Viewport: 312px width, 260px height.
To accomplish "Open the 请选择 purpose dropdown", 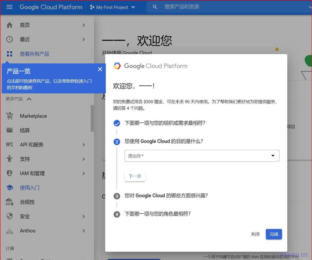I will [x=202, y=156].
